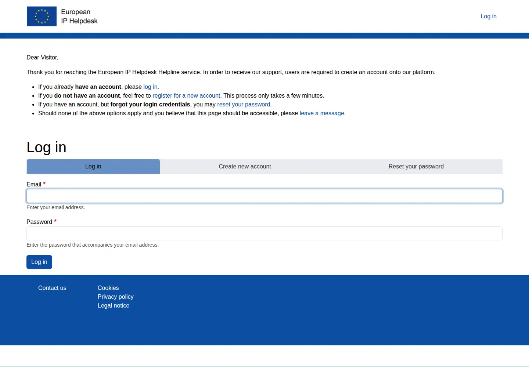Open Legal notice footer link

(x=114, y=305)
